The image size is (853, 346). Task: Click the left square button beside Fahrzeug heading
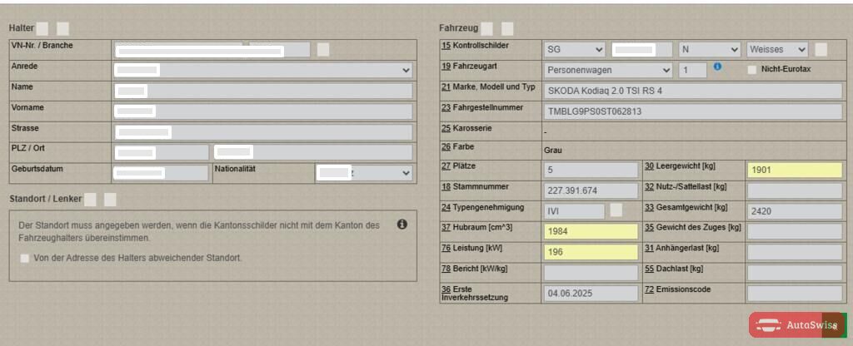(x=486, y=28)
